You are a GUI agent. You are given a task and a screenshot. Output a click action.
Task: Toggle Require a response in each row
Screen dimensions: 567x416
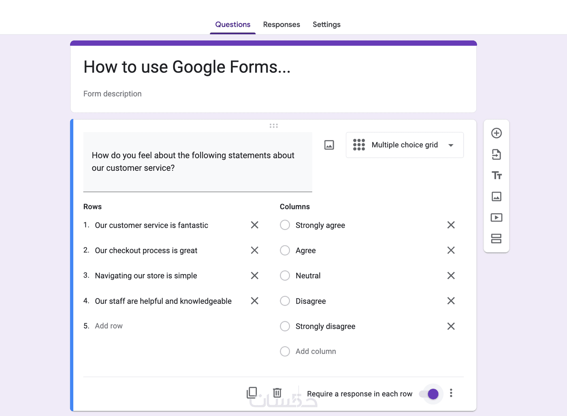[x=429, y=394]
